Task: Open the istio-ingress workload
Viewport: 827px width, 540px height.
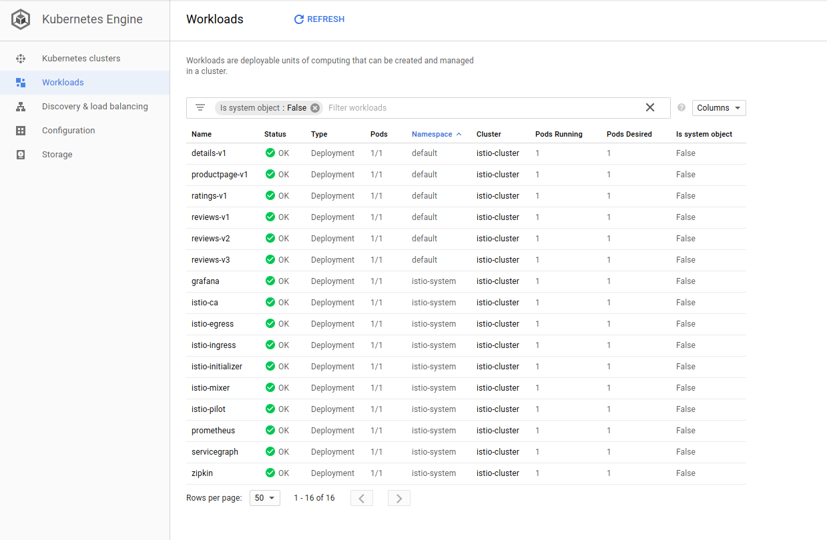Action: click(214, 345)
